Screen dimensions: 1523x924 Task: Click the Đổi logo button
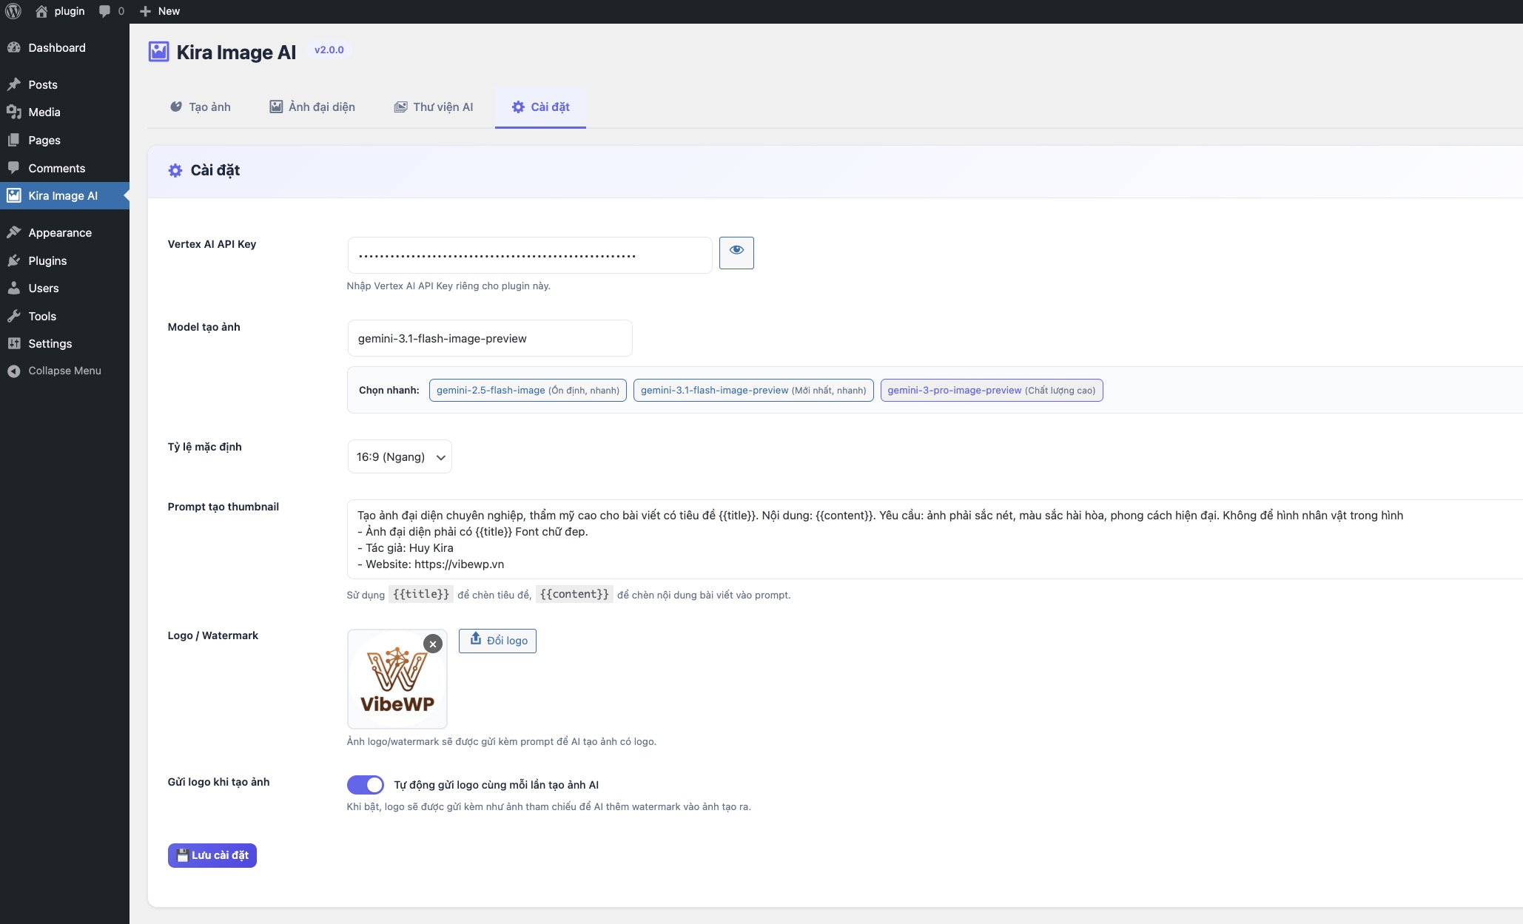497,641
